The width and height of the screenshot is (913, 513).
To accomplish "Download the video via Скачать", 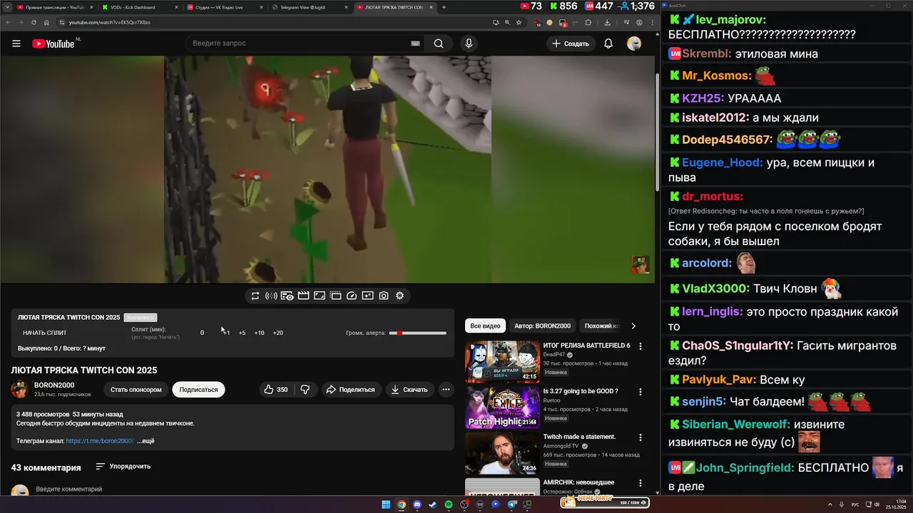I will pos(409,390).
